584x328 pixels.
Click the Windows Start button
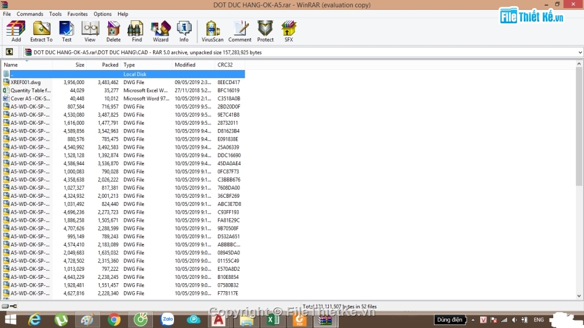[10, 319]
